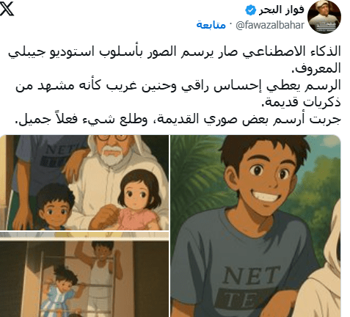The width and height of the screenshot is (350, 317).
Task: Open the فواز البحر profile avatar
Action: coord(324,17)
